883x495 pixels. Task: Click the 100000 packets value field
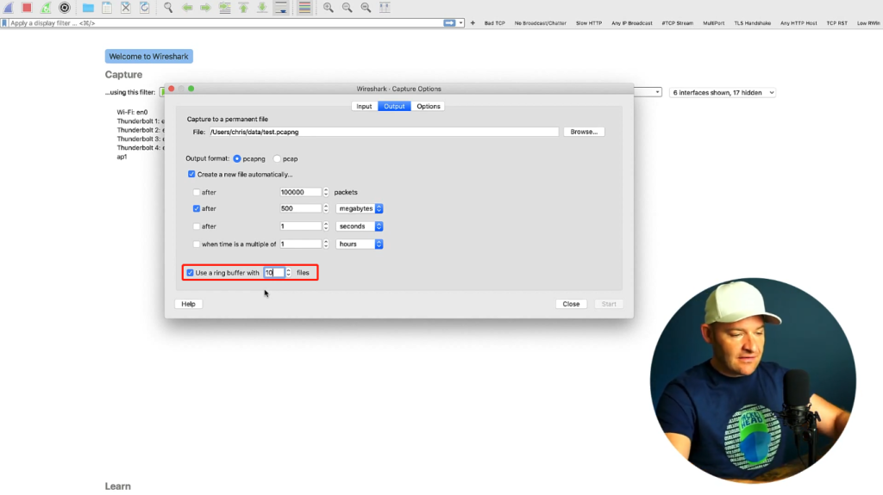point(301,192)
